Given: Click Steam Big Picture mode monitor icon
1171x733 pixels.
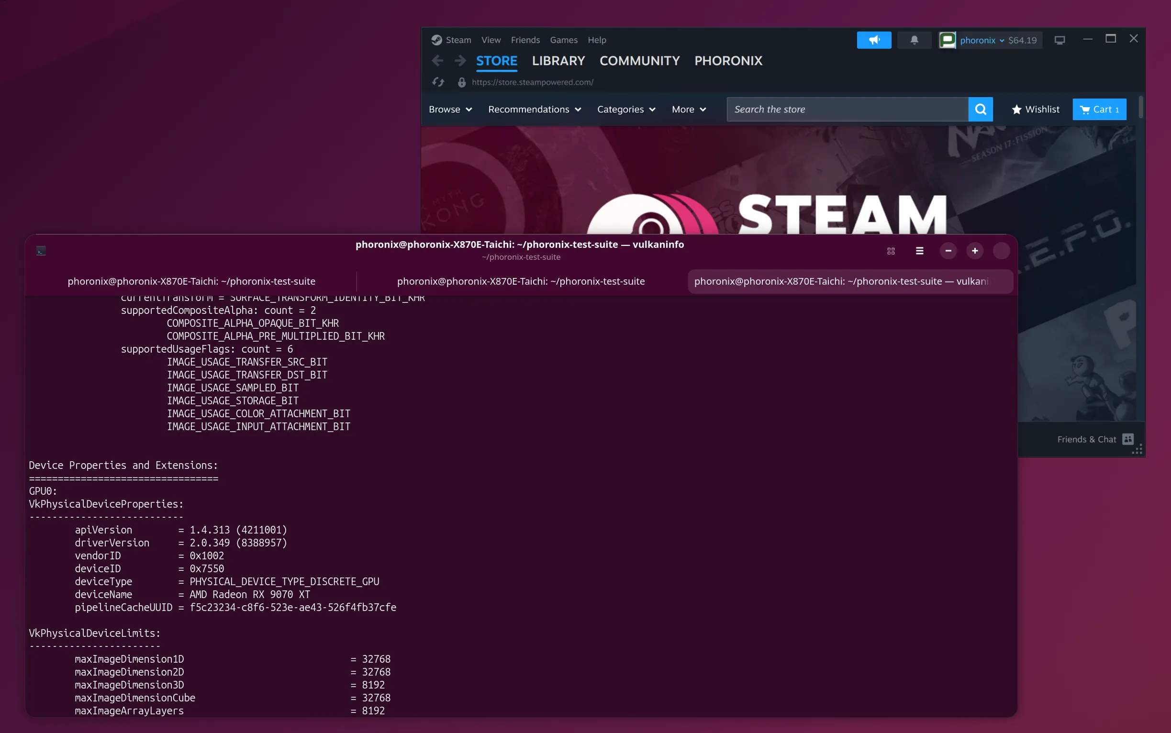Looking at the screenshot, I should tap(1059, 40).
